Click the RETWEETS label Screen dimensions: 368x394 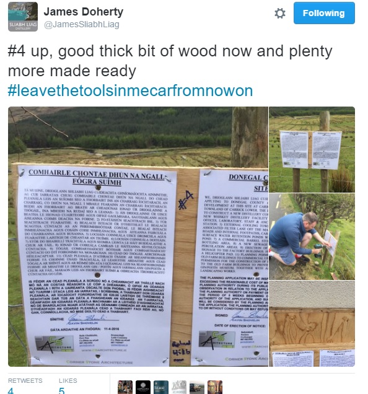point(25,381)
